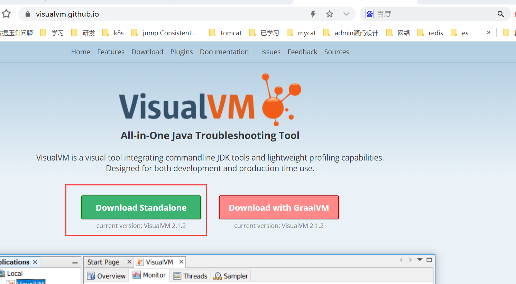The image size is (516, 284).
Task: Open the Download nav link
Action: click(x=147, y=52)
